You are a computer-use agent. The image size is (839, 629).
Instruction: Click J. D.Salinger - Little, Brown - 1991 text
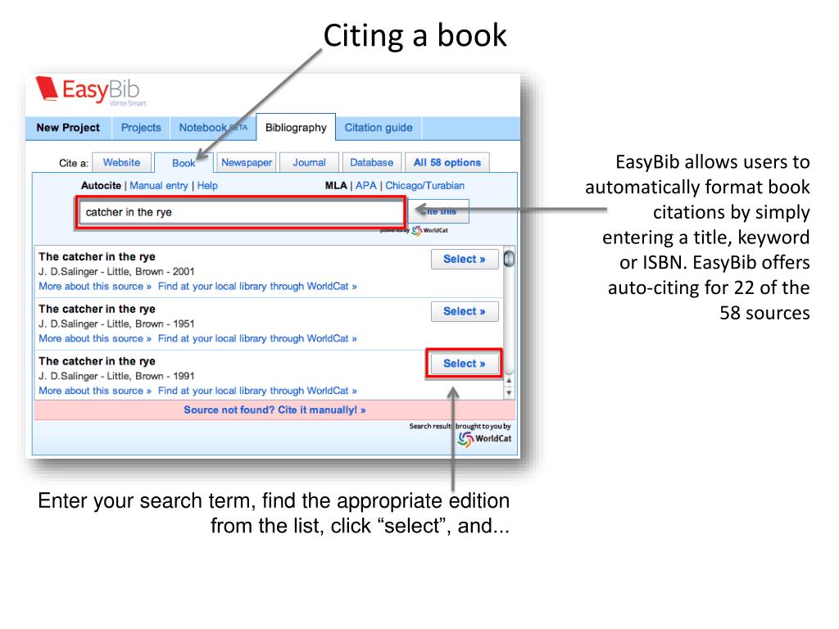(116, 377)
